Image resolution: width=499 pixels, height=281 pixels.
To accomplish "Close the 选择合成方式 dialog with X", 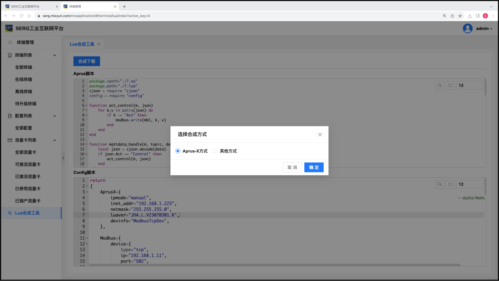I will [320, 134].
